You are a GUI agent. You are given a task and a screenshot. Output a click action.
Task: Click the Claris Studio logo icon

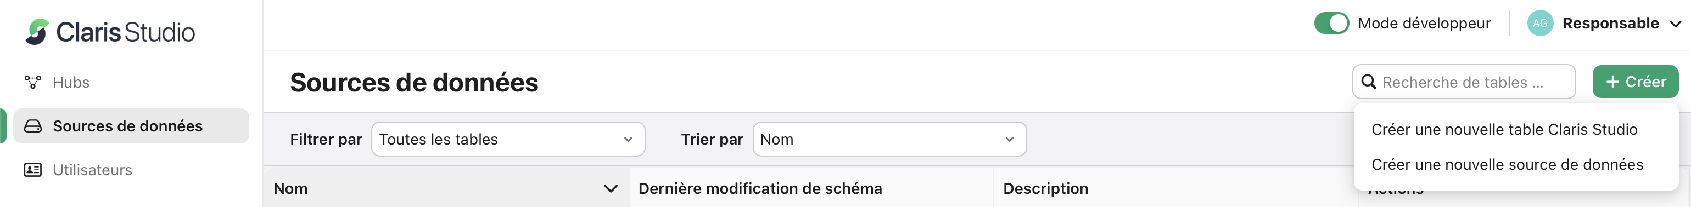tap(37, 31)
